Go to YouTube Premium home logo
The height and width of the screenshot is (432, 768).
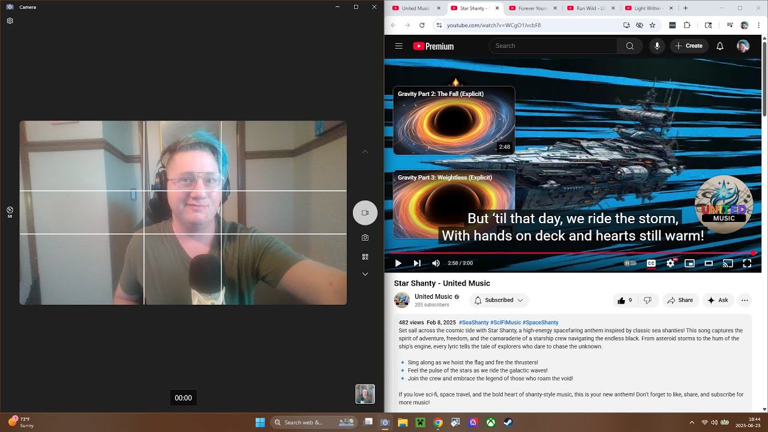pos(433,46)
